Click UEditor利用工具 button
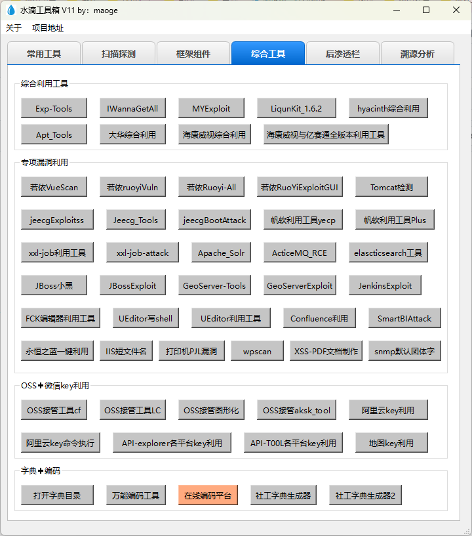The height and width of the screenshot is (536, 472). (231, 318)
